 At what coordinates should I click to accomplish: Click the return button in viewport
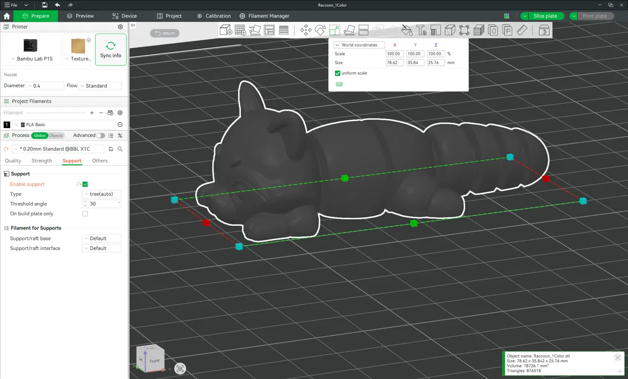(165, 33)
